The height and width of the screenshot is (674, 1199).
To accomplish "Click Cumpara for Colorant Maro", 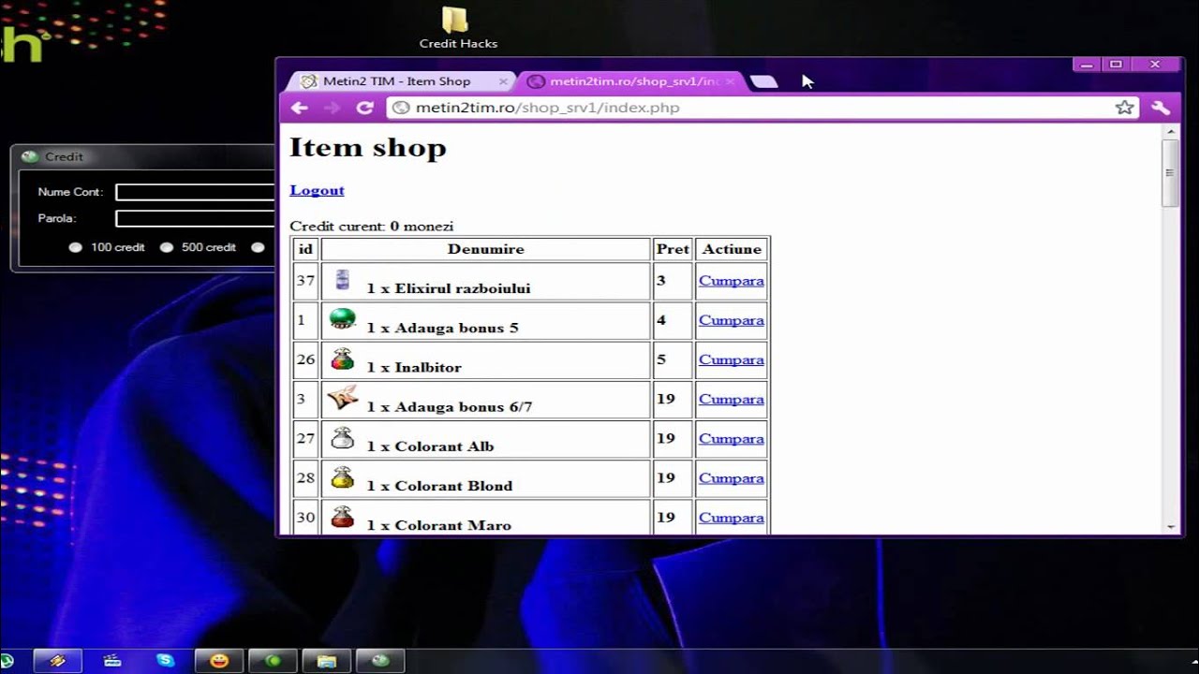I will (732, 518).
